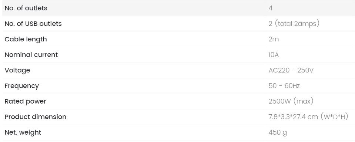Select the 2m cable length value

274,39
